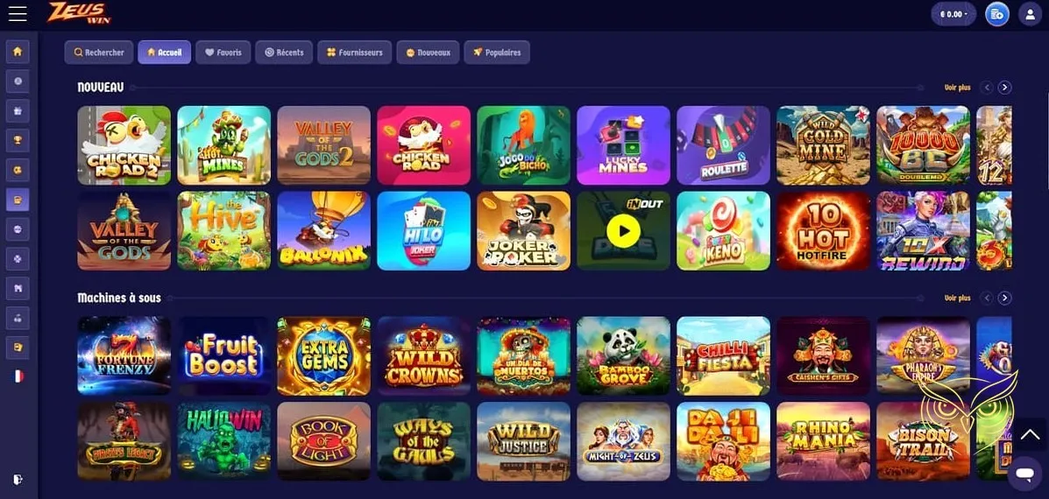Screen dimensions: 1049x499
Task: Switch to the Fournisseurs tab
Action: coord(355,53)
